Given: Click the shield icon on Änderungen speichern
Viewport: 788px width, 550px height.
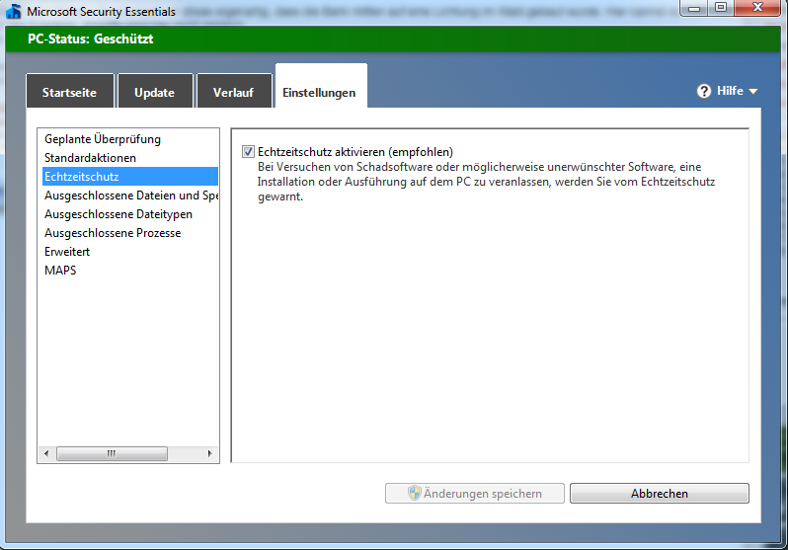Looking at the screenshot, I should (414, 493).
